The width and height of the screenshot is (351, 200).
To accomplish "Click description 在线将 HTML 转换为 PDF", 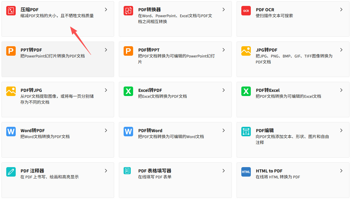I will pos(278,177).
